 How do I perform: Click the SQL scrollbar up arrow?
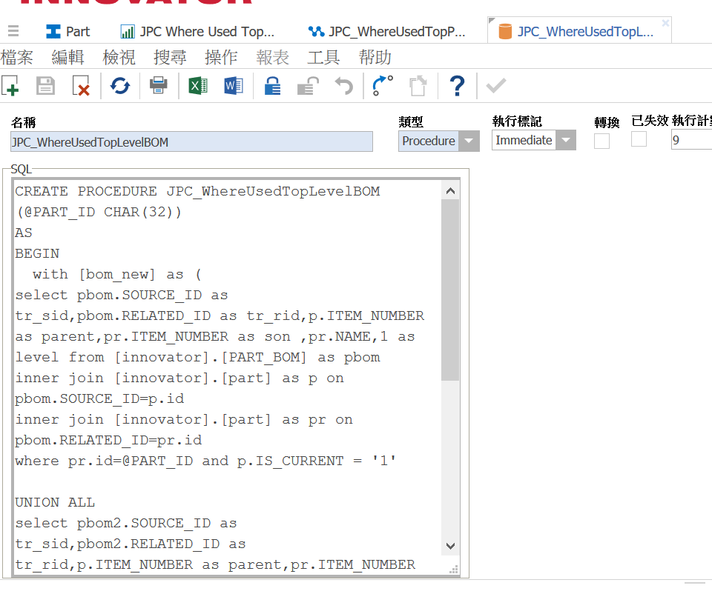point(450,191)
